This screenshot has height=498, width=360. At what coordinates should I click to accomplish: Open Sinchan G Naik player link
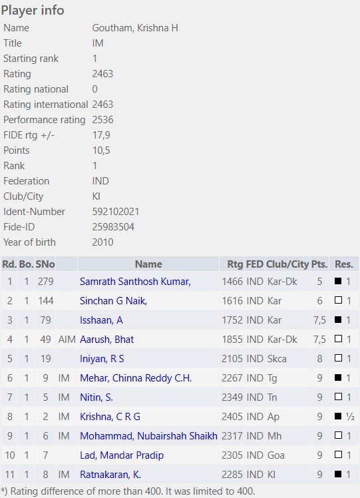point(113,301)
